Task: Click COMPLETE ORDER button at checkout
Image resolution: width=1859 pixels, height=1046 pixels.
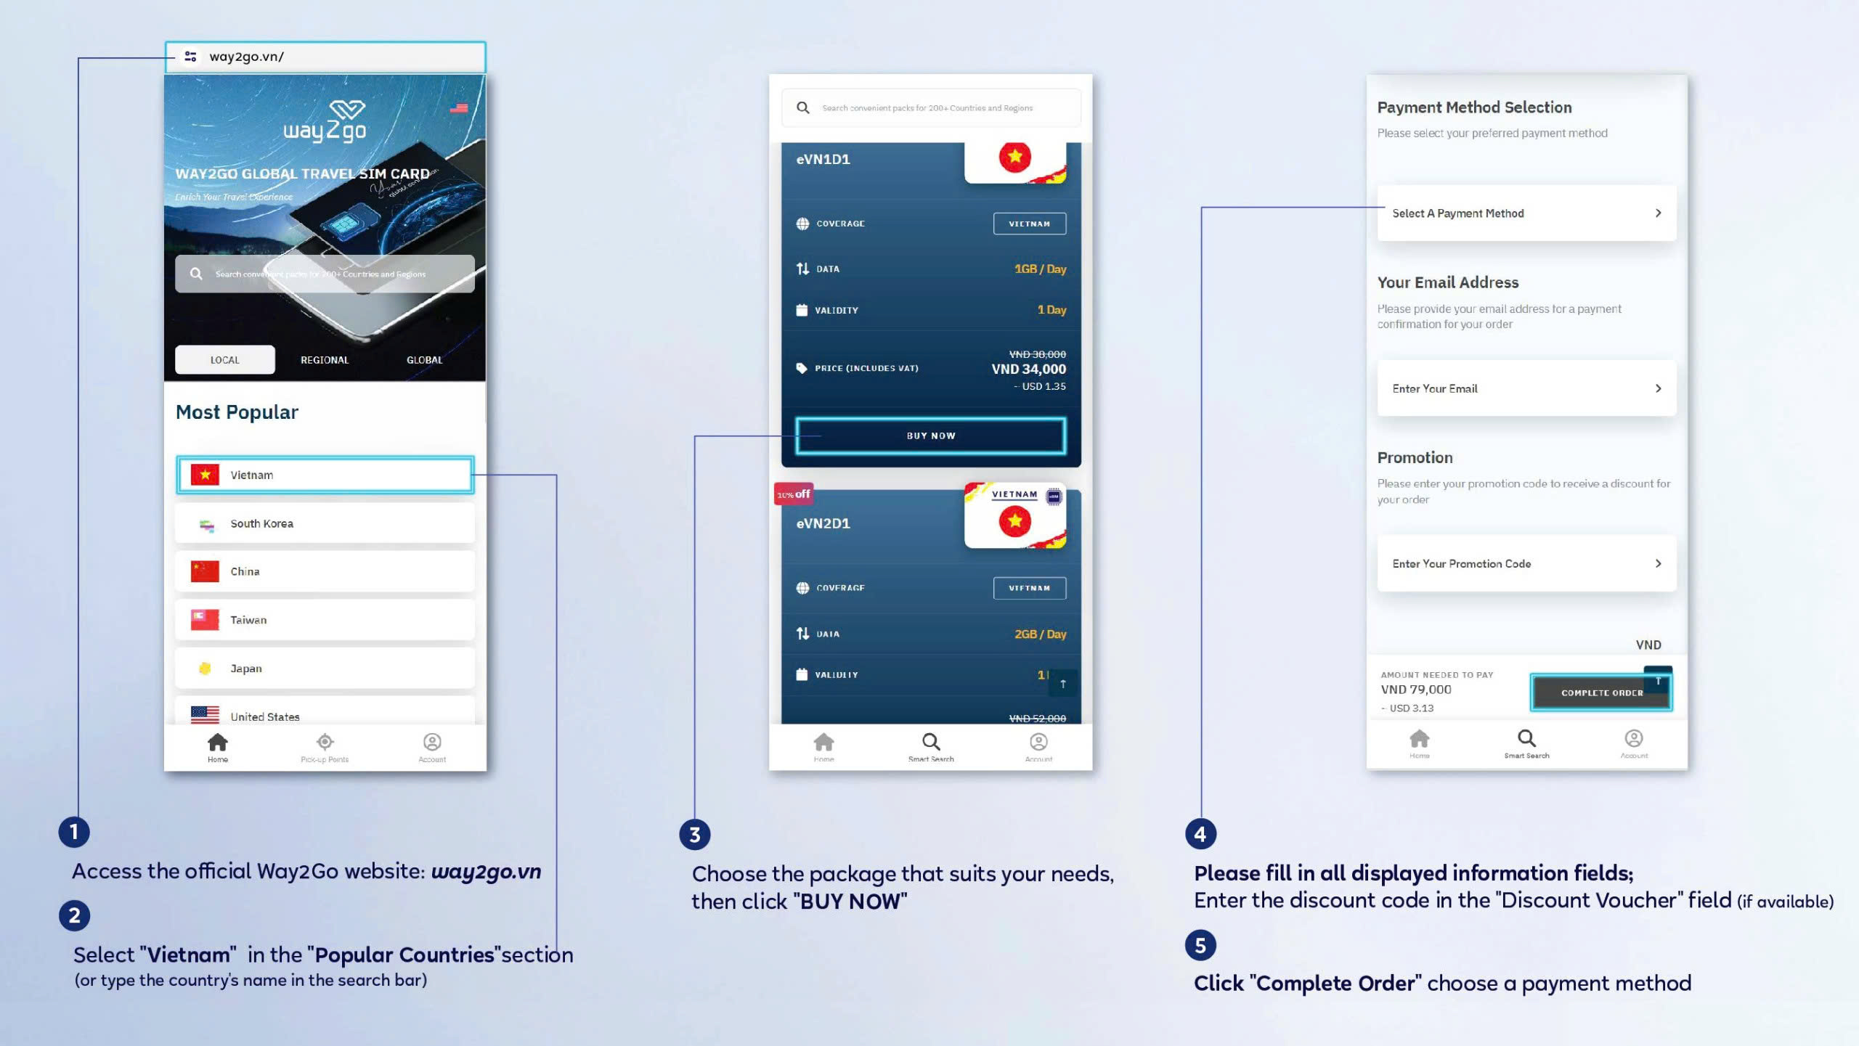Action: [x=1598, y=691]
